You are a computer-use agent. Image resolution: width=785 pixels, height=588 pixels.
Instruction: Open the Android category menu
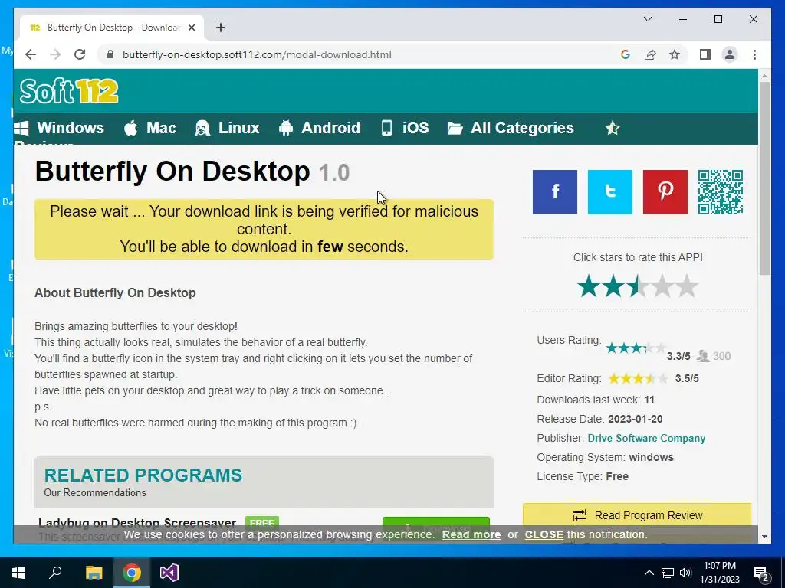pos(320,128)
